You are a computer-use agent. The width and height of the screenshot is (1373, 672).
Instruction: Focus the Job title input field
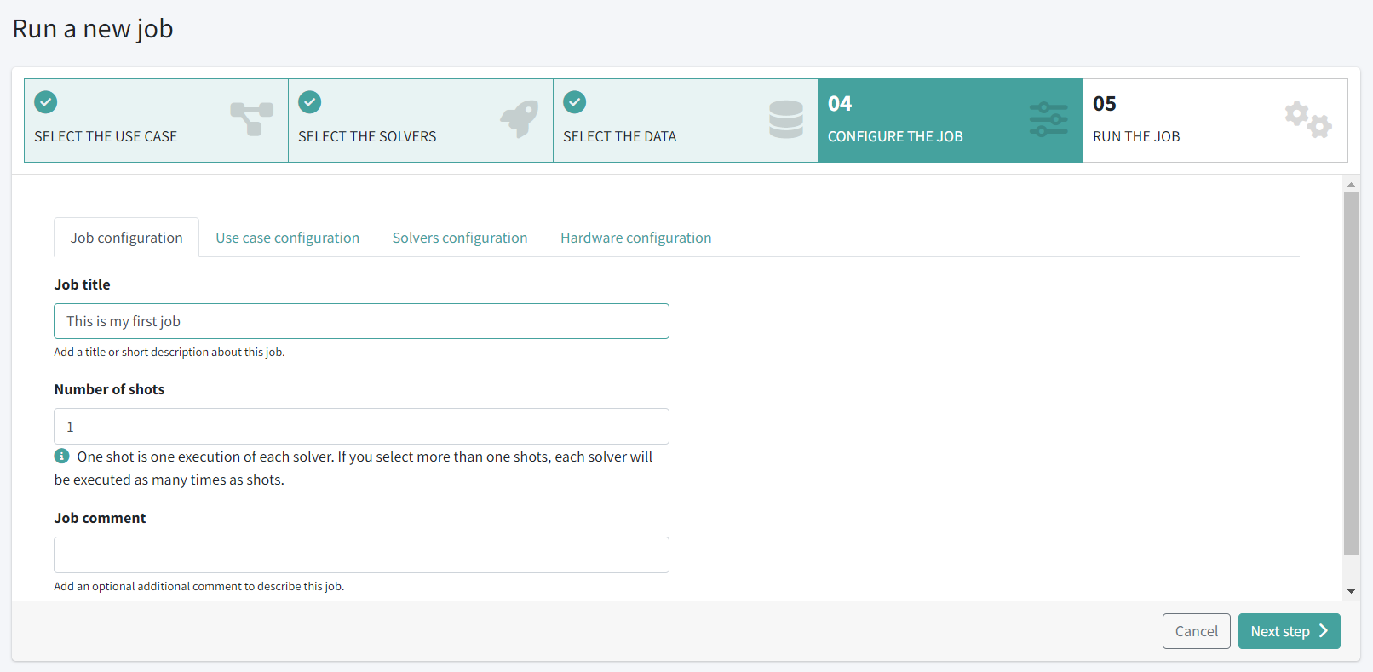pos(362,321)
